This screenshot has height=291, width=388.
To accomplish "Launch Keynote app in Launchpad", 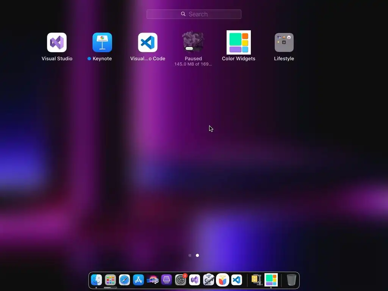I will coord(102,42).
